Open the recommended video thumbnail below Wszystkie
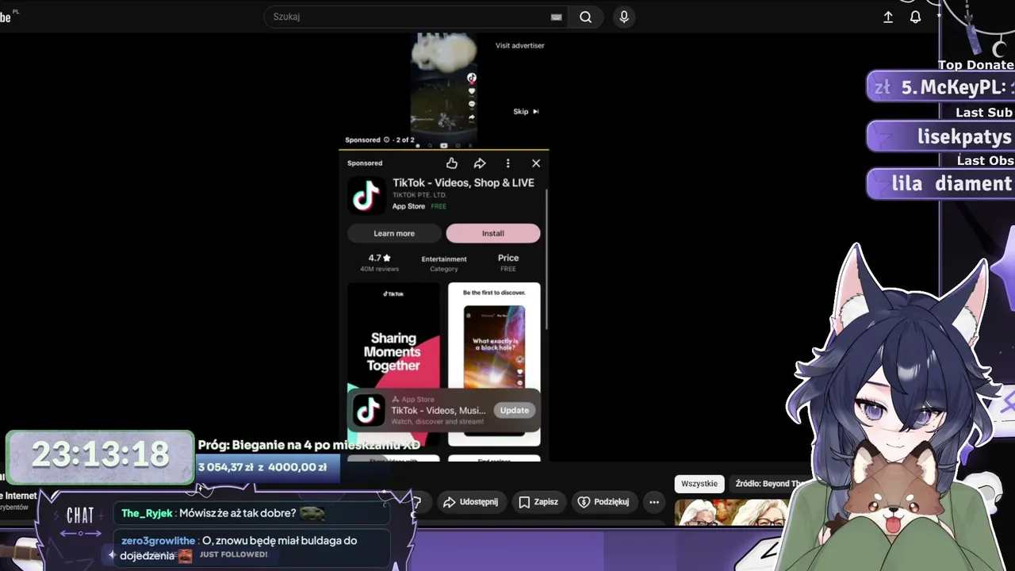 coord(732,512)
